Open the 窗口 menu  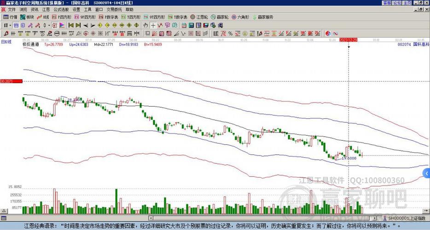[99, 10]
